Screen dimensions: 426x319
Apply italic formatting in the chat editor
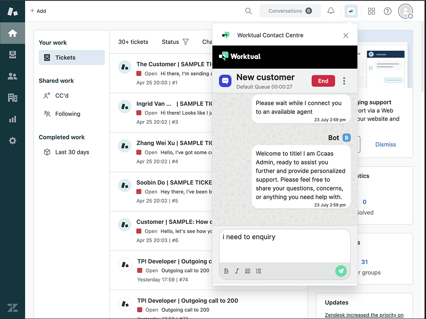237,271
